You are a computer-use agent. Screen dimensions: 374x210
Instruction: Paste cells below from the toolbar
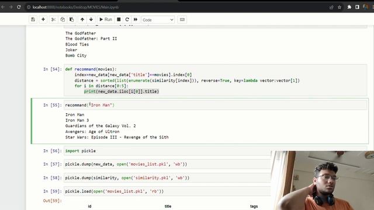pyautogui.click(x=71, y=19)
